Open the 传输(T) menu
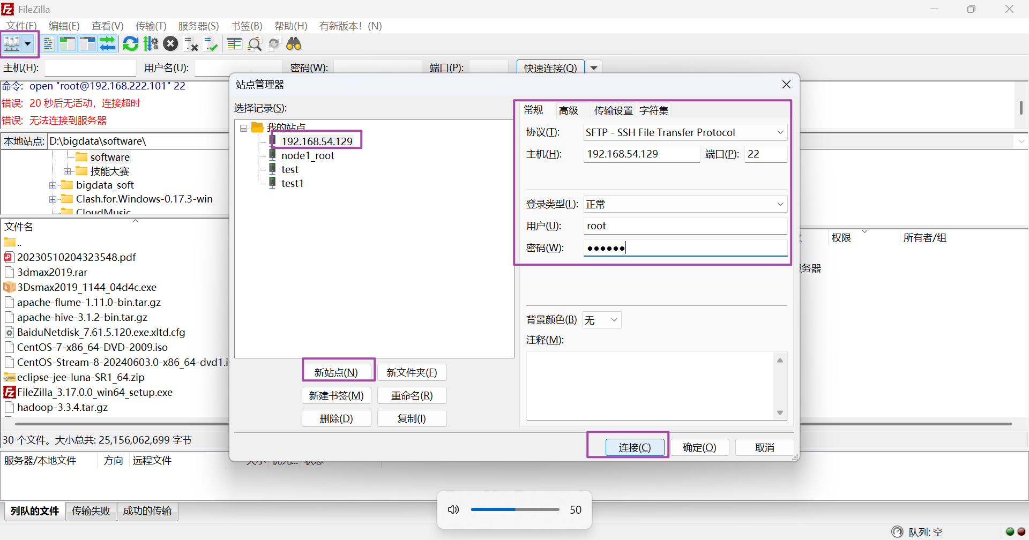The height and width of the screenshot is (540, 1029). tap(151, 26)
